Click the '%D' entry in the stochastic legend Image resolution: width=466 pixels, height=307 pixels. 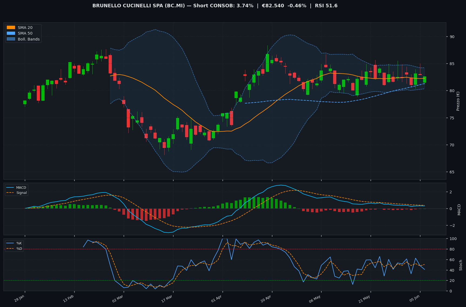[19, 248]
